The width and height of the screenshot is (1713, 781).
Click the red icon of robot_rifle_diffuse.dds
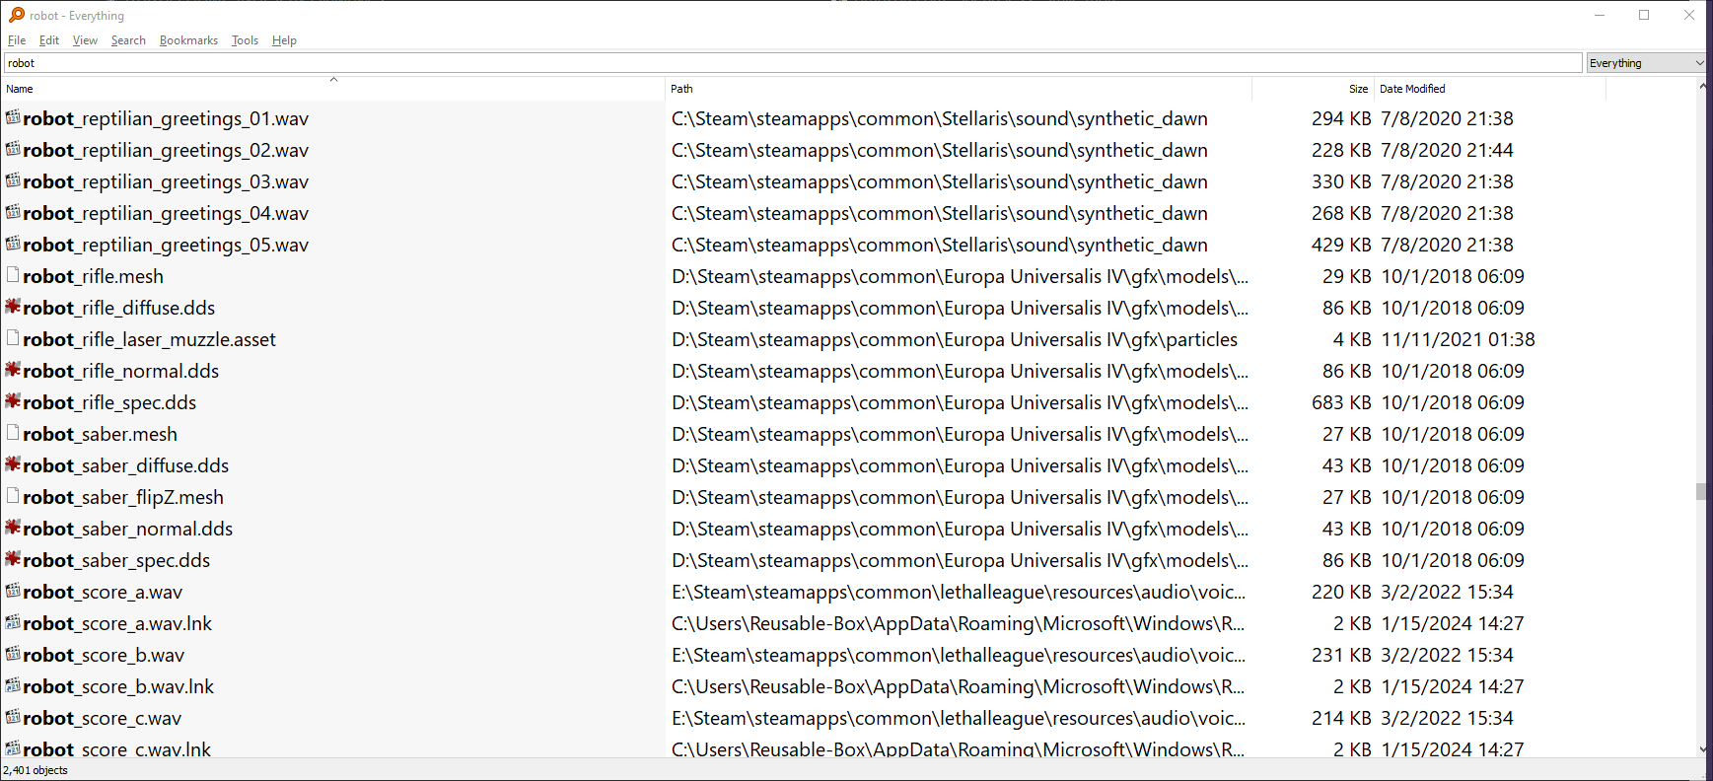pyautogui.click(x=13, y=307)
